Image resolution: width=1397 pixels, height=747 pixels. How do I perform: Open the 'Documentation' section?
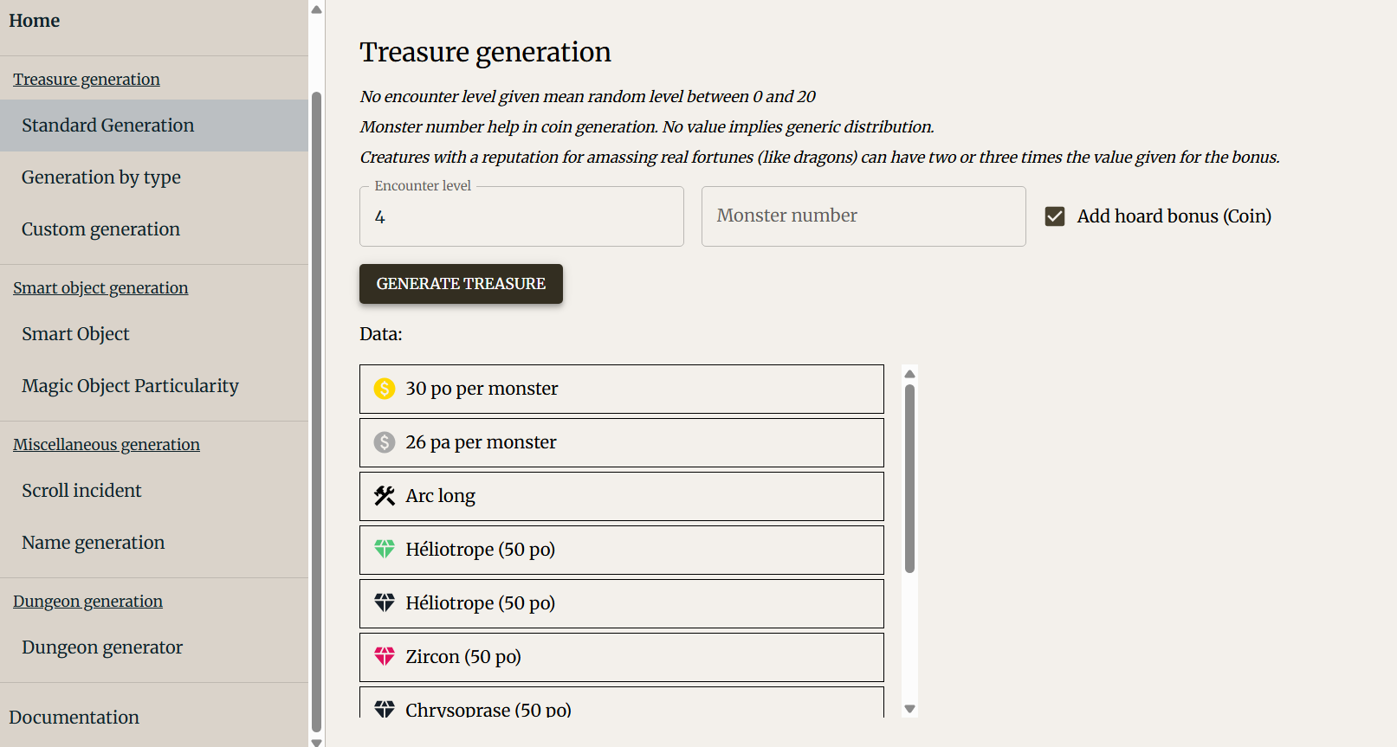click(x=74, y=717)
